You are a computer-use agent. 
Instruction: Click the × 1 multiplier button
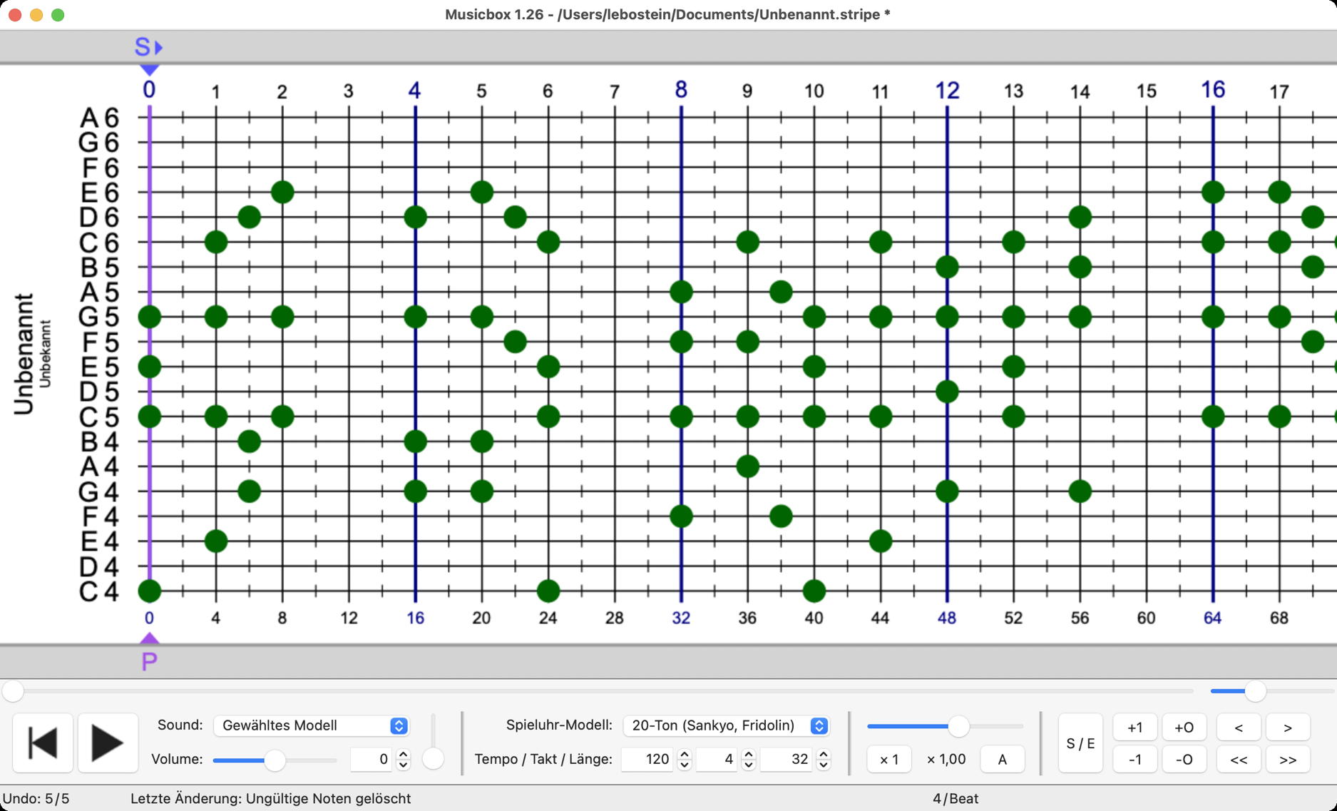pyautogui.click(x=888, y=760)
